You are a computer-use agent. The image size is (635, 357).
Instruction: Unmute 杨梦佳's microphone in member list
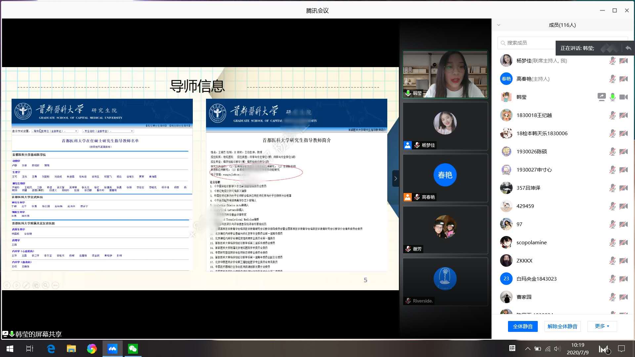pyautogui.click(x=613, y=61)
